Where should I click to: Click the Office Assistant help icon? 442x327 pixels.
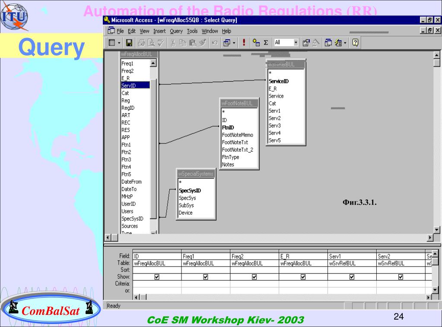[356, 43]
